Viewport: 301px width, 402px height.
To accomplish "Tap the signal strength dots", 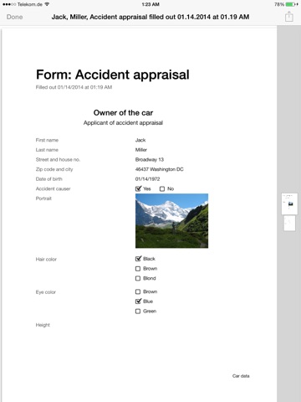I will [x=9, y=4].
